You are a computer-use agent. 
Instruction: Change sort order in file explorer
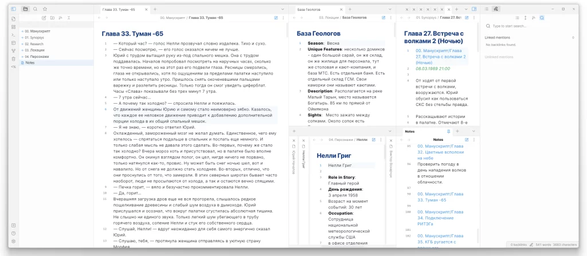click(60, 19)
